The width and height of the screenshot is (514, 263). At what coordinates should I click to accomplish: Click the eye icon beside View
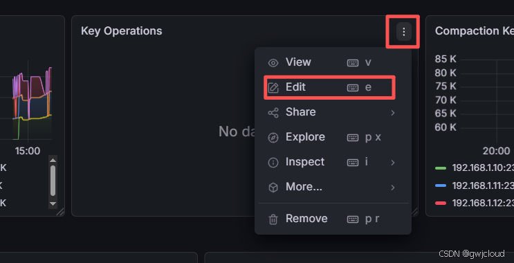click(x=273, y=62)
